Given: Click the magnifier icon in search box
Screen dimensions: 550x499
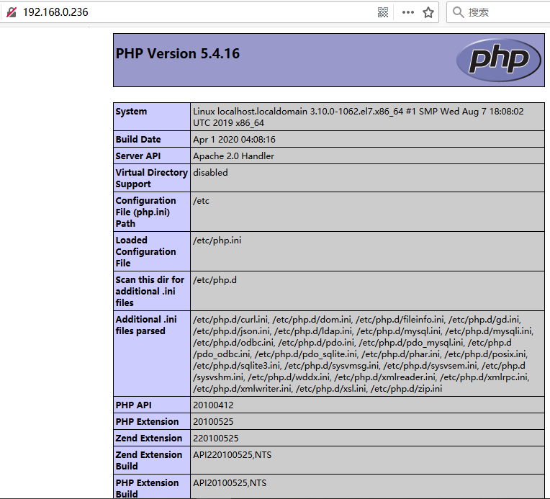Looking at the screenshot, I should pos(458,12).
